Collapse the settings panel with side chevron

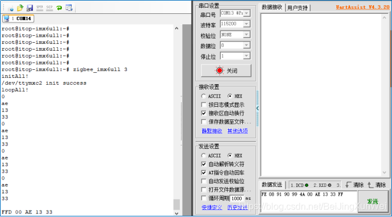[257, 108]
